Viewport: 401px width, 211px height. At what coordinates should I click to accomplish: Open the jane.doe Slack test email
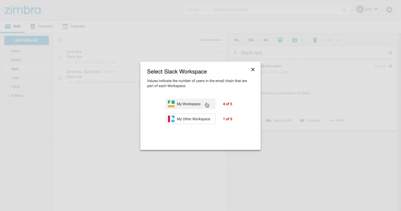point(140,57)
